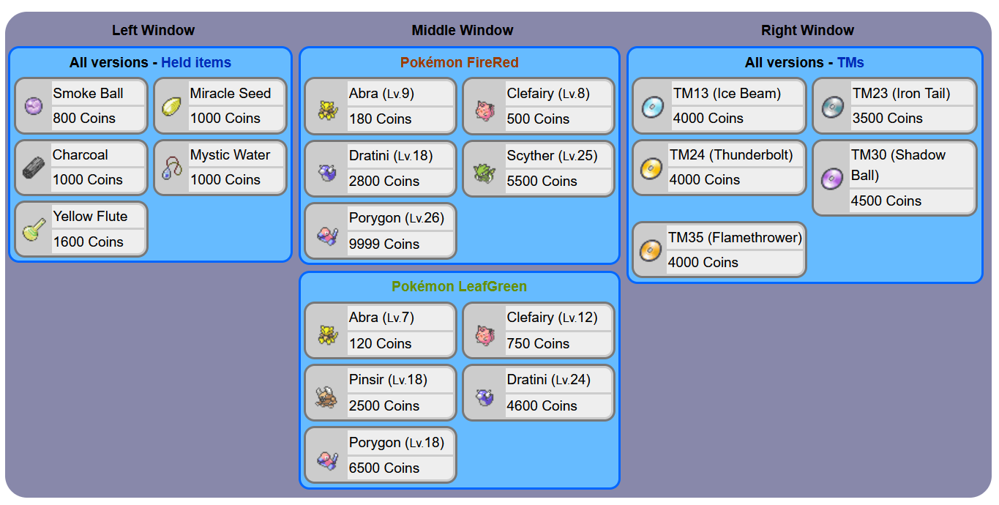Select the 1600 Coins price text

(88, 242)
